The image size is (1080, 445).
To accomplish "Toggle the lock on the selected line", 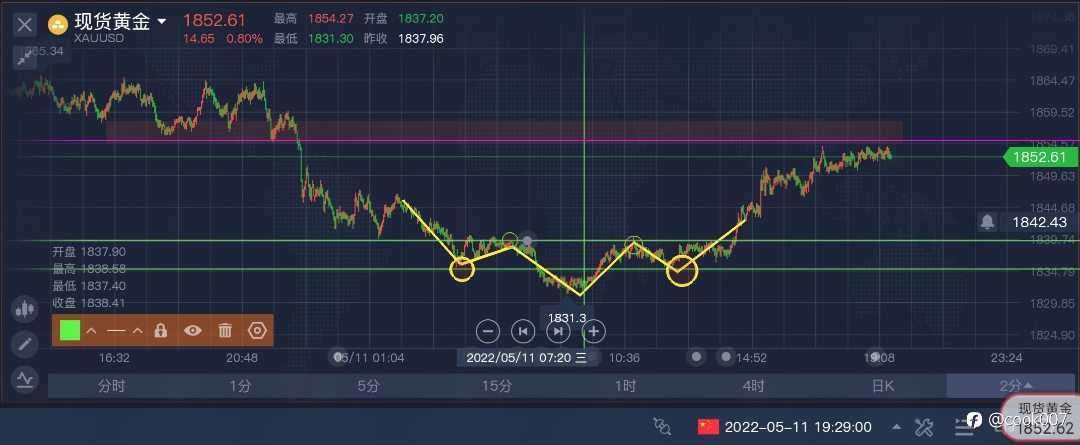I will [x=161, y=330].
